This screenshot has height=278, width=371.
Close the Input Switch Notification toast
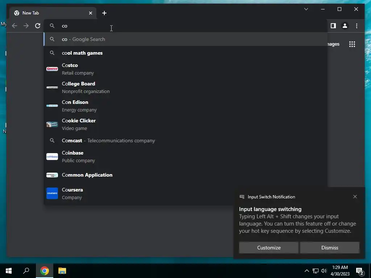pos(355,197)
